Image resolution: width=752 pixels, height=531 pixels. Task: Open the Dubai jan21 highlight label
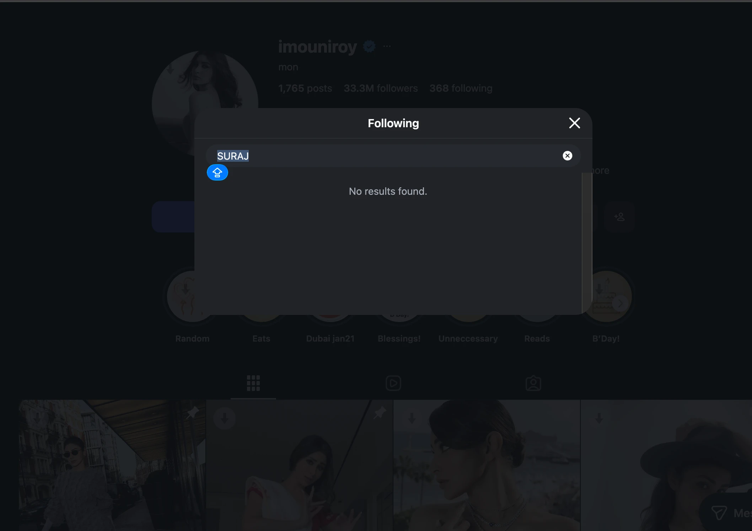[330, 338]
